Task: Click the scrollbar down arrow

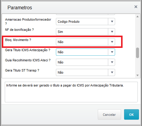Action: pyautogui.click(x=138, y=75)
